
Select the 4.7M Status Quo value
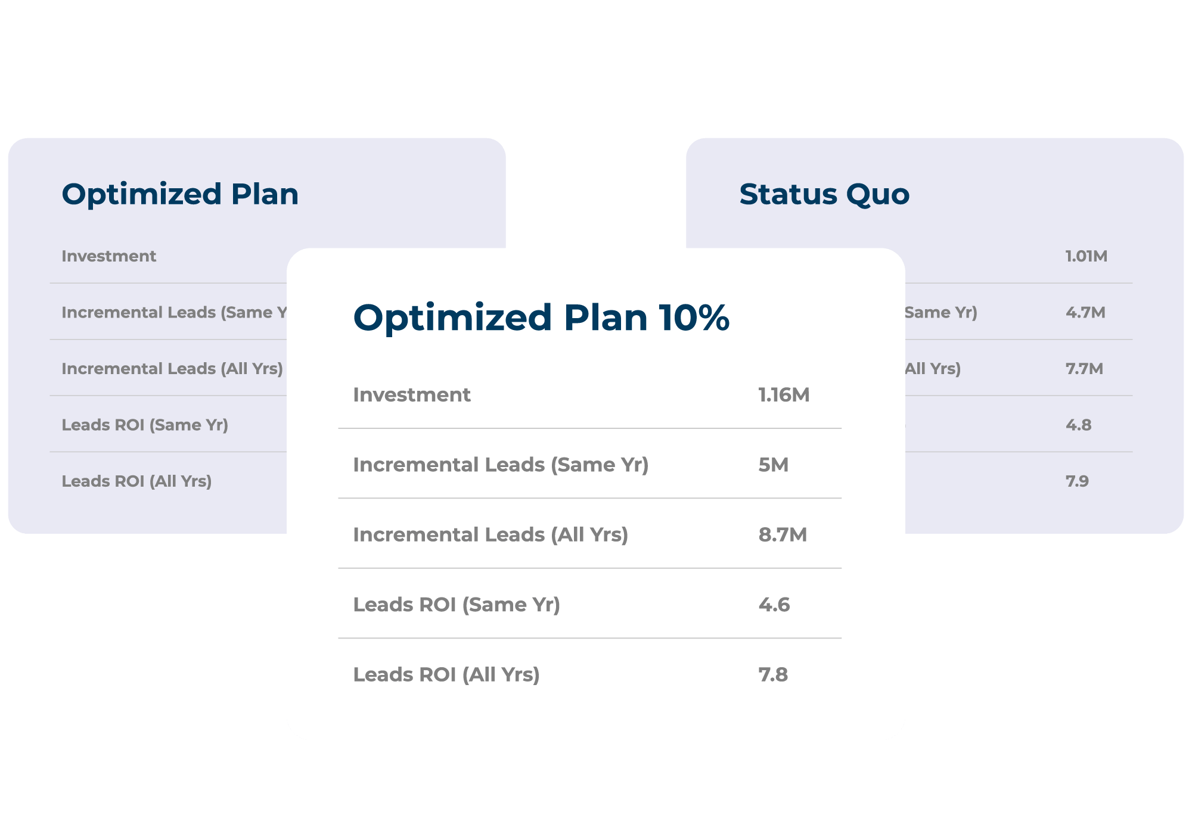point(1085,313)
